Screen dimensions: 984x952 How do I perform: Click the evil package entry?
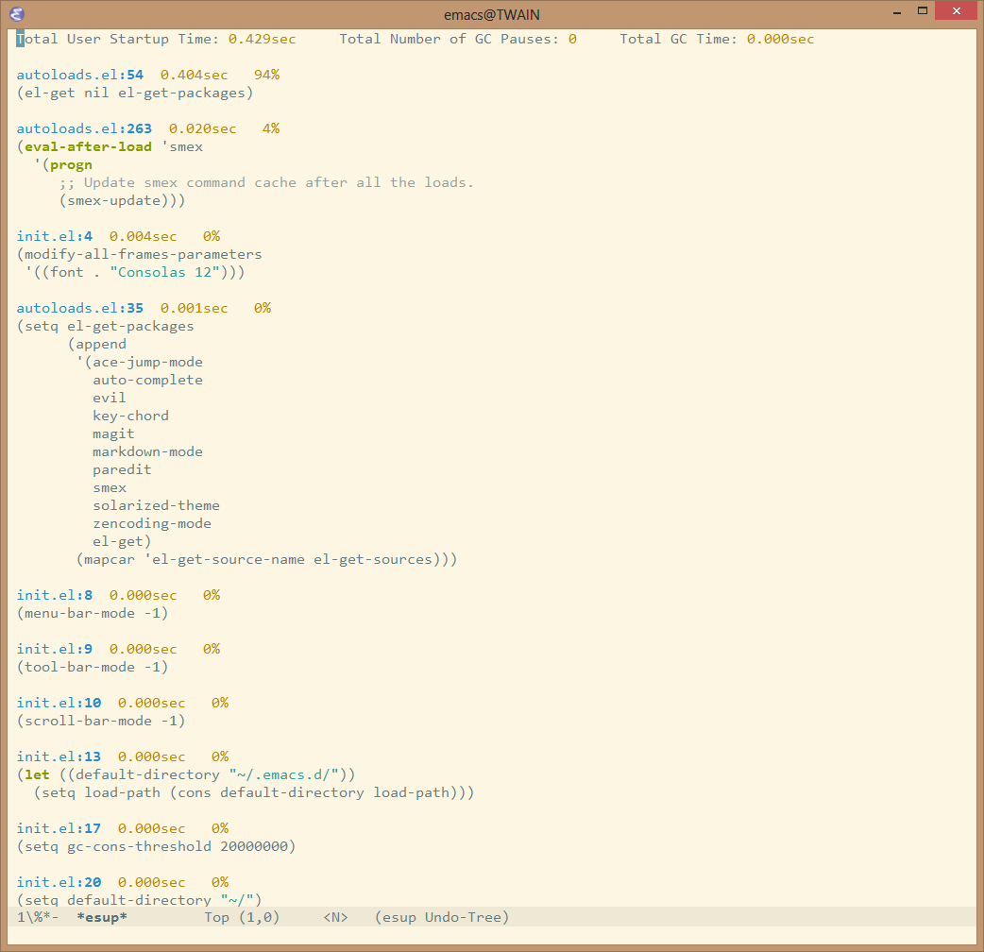[110, 398]
